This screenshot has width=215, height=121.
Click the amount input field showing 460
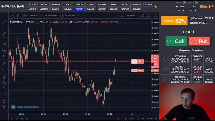click(181, 6)
